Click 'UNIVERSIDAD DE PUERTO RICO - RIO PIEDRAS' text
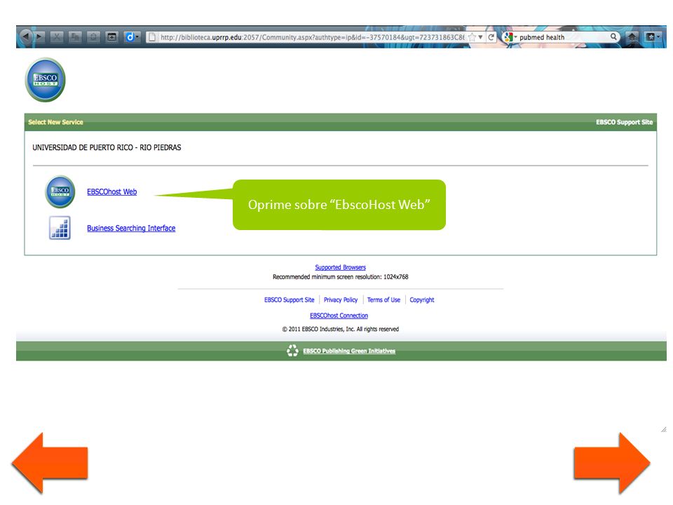673x505 pixels. (x=107, y=147)
